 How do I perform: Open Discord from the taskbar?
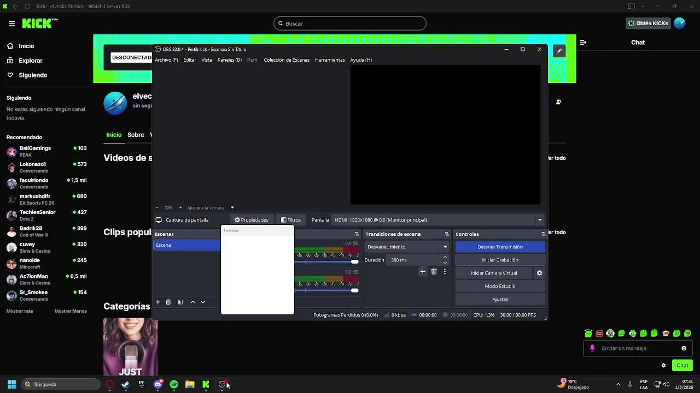click(x=158, y=384)
